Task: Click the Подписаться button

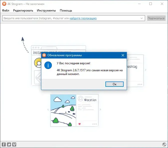Action: [156, 18]
